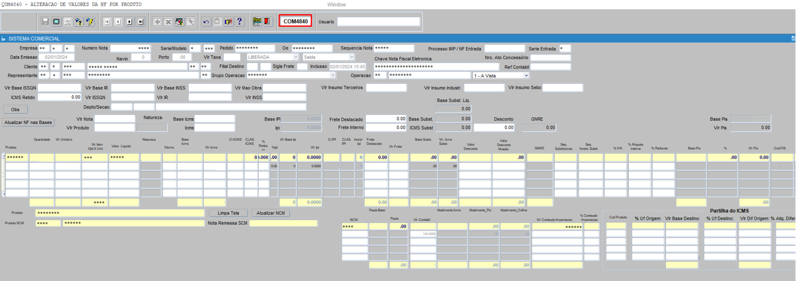
Task: Click the next record arrow
Action: pyautogui.click(x=130, y=22)
